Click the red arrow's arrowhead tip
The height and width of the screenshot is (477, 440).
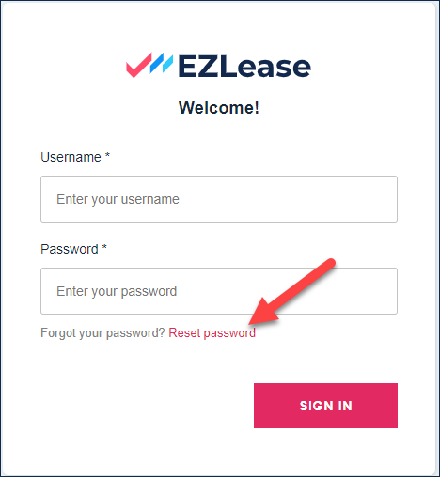pyautogui.click(x=251, y=322)
